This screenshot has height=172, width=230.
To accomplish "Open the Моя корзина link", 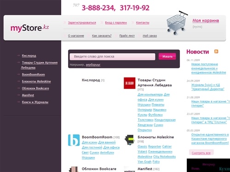I will (x=206, y=21).
